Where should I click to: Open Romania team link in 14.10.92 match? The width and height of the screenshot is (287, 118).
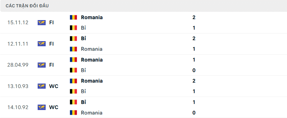coord(92,113)
